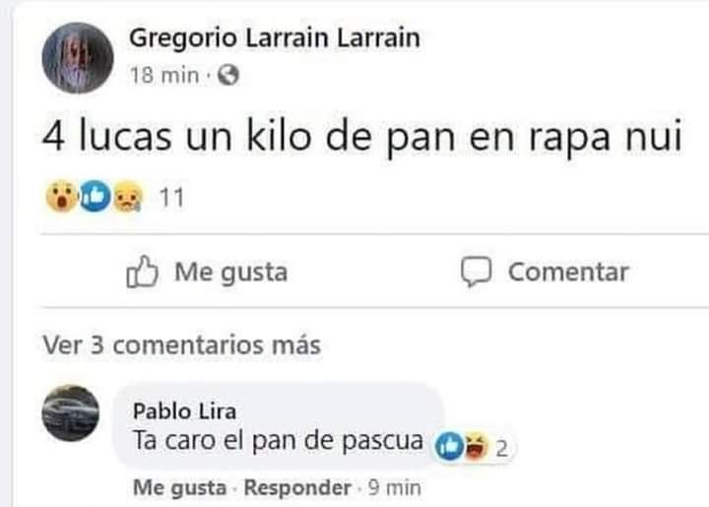The image size is (709, 507).
Task: Open the 18 min post timestamp
Action: pos(164,75)
